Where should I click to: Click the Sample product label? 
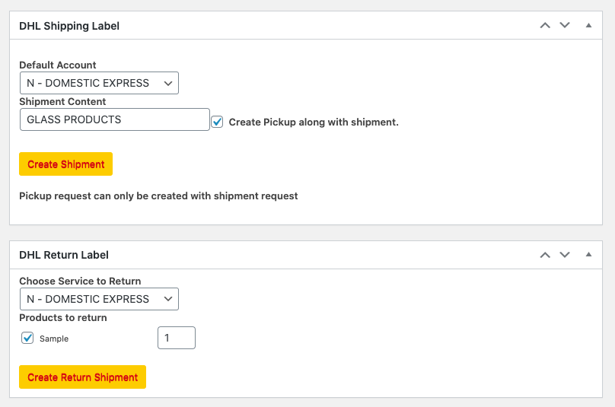click(x=54, y=339)
